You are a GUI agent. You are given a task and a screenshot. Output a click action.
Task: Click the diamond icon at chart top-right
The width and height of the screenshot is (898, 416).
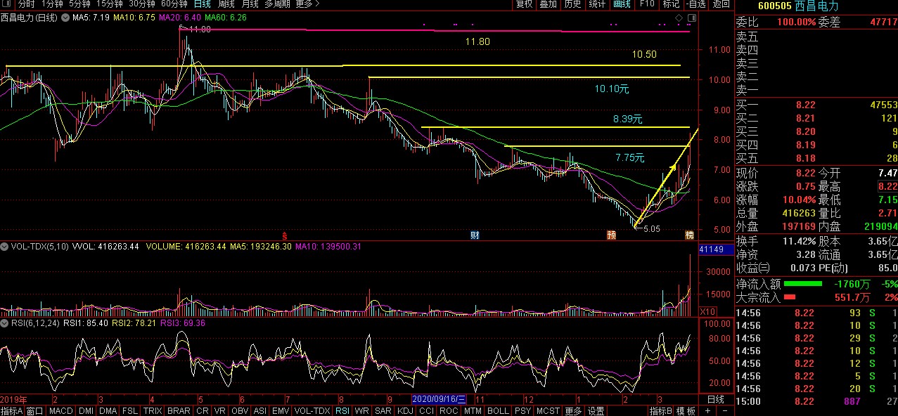point(678,17)
